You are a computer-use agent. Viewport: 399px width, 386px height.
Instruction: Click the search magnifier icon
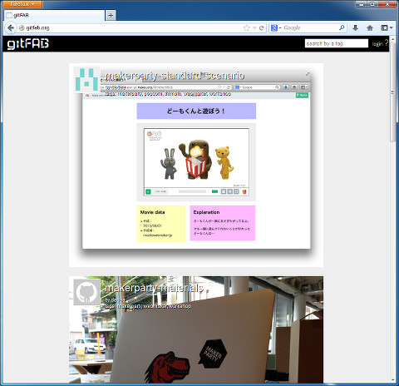[x=342, y=27]
